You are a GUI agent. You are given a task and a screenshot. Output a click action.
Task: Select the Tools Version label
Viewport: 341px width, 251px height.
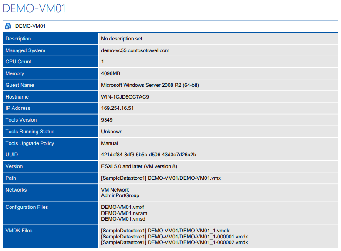click(21, 120)
